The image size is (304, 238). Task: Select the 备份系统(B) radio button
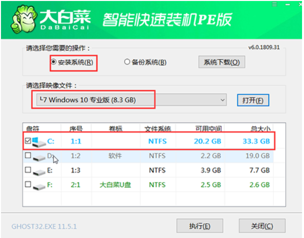pyautogui.click(x=127, y=62)
